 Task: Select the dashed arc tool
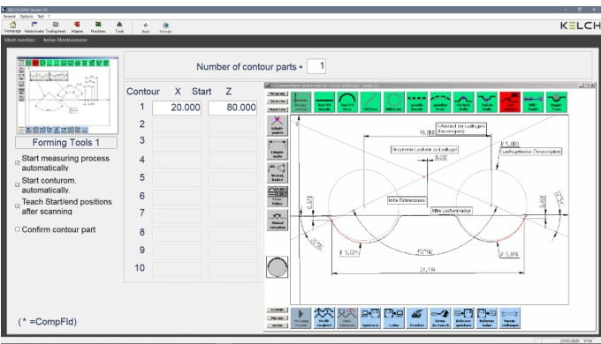tap(440, 101)
